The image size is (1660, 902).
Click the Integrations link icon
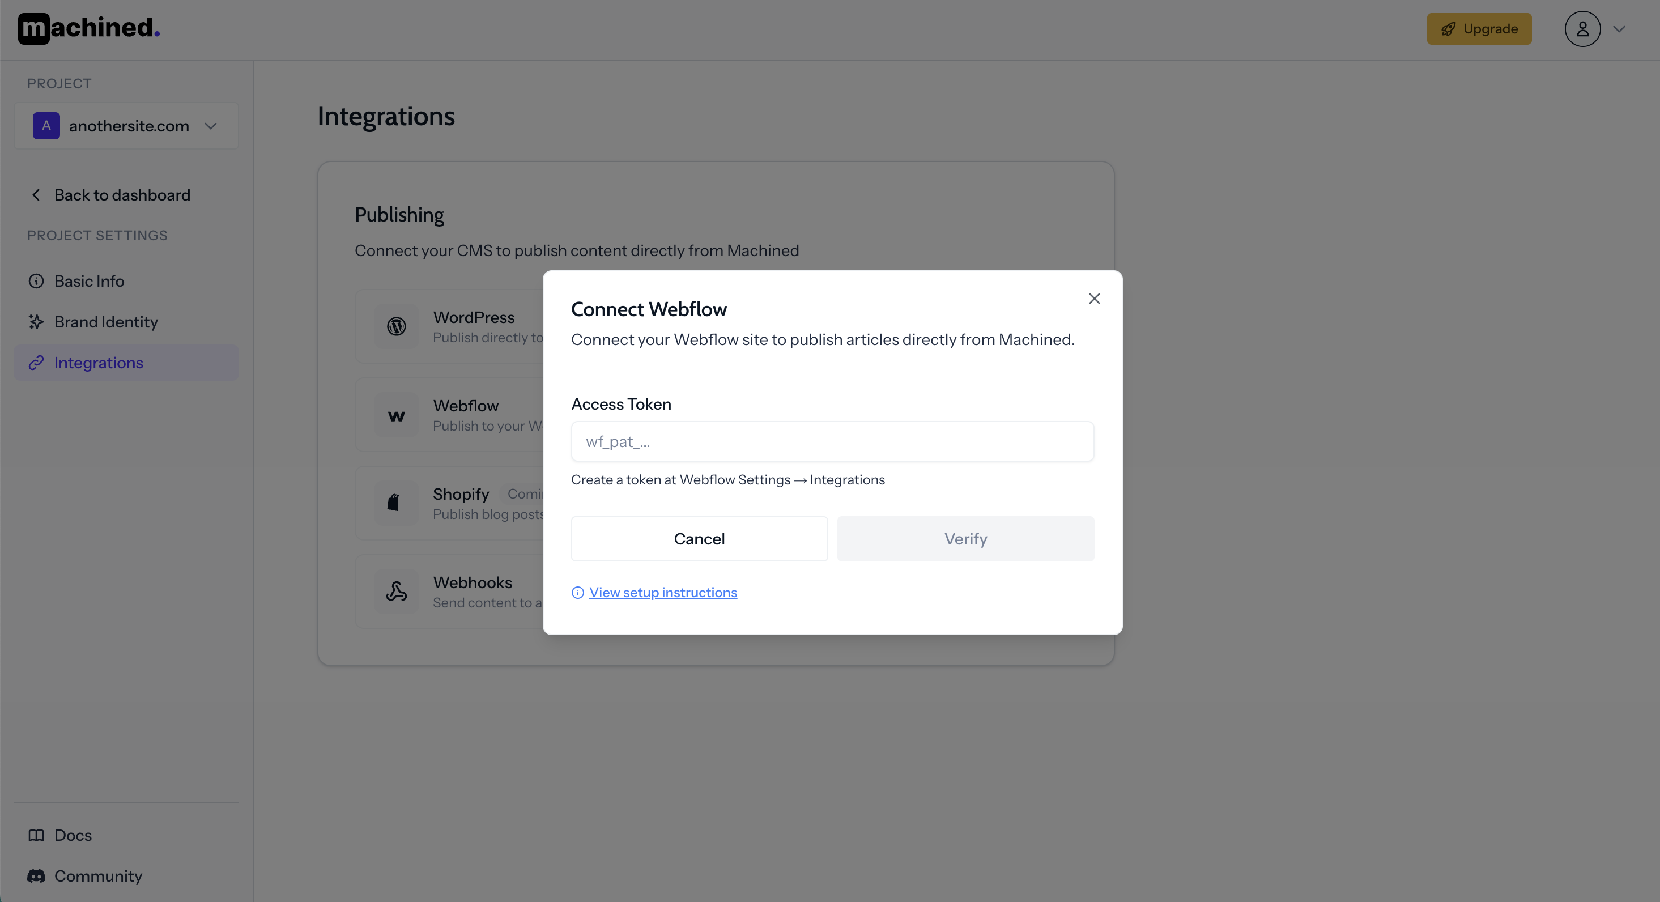pyautogui.click(x=36, y=363)
